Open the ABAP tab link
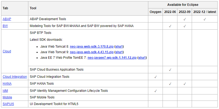The height and width of the screenshot is (109, 219). (7, 19)
